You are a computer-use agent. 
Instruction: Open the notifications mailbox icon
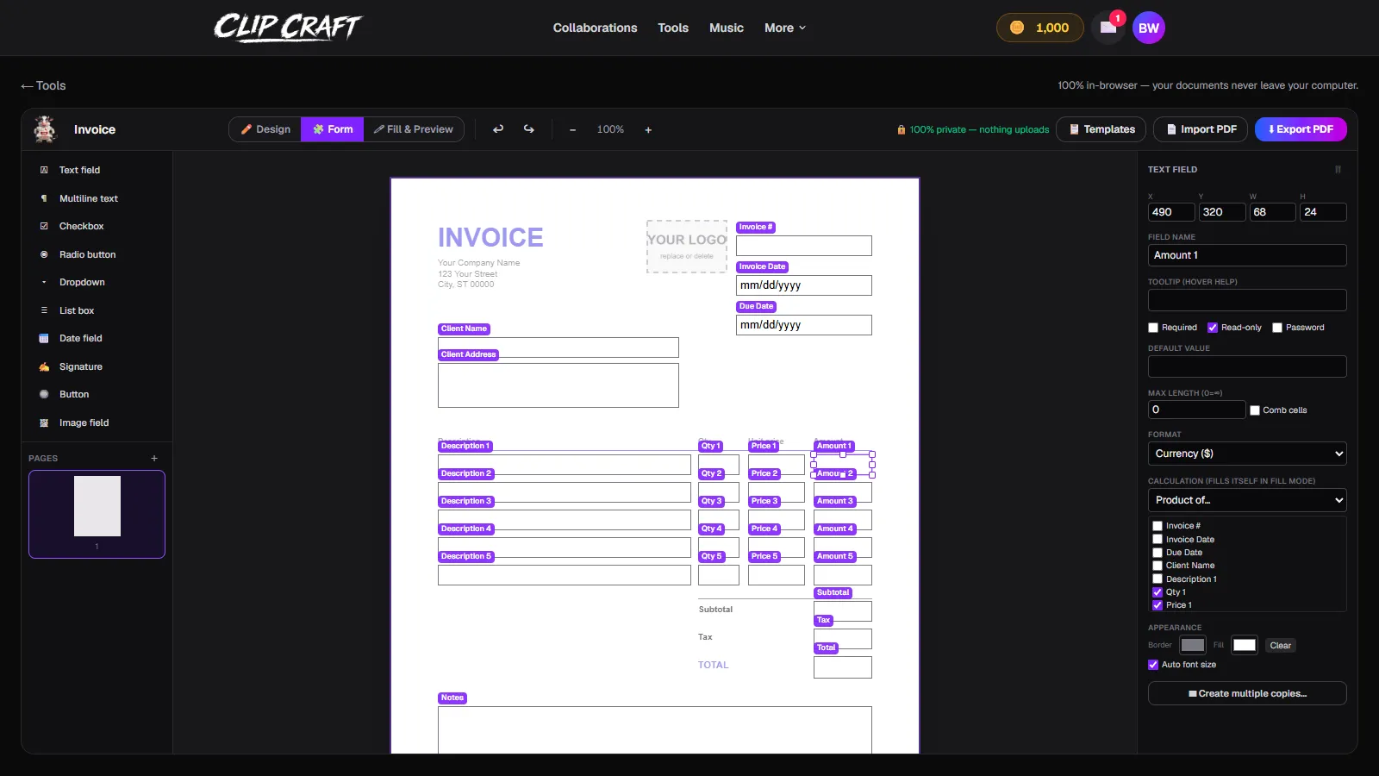coord(1108,28)
